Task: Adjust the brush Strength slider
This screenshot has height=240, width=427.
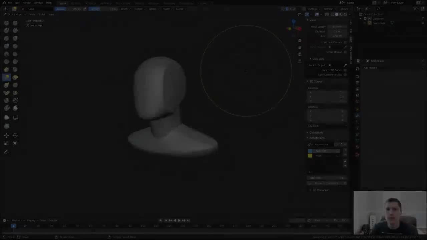Action: tap(103, 9)
